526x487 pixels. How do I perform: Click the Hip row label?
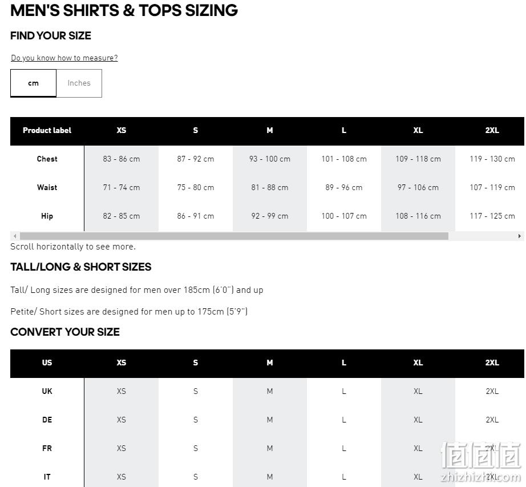pyautogui.click(x=47, y=216)
